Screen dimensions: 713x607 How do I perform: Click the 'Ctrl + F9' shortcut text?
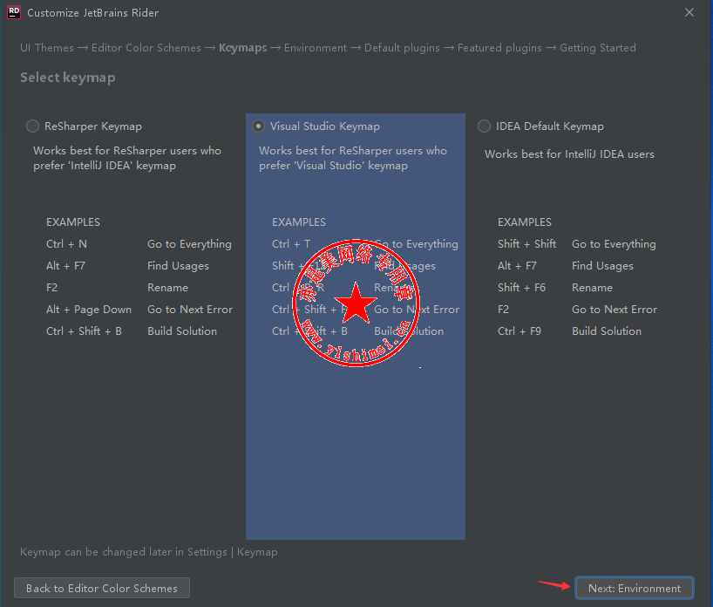pos(519,331)
